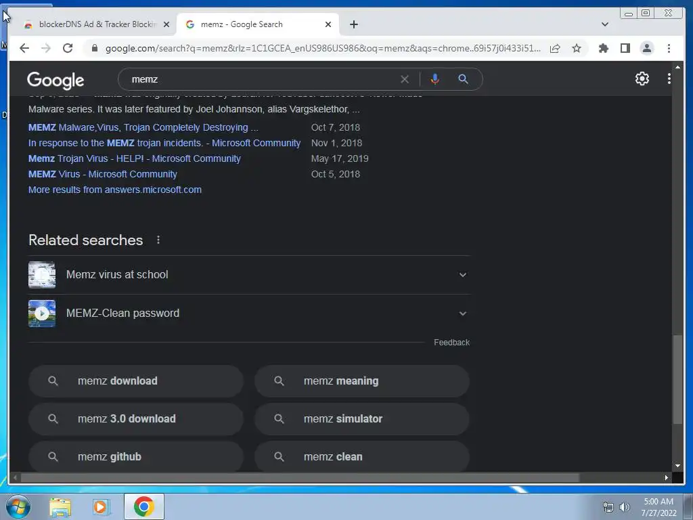Viewport: 693px width, 520px height.
Task: Click MEMZ-Clean password video thumbnail
Action: click(x=42, y=313)
